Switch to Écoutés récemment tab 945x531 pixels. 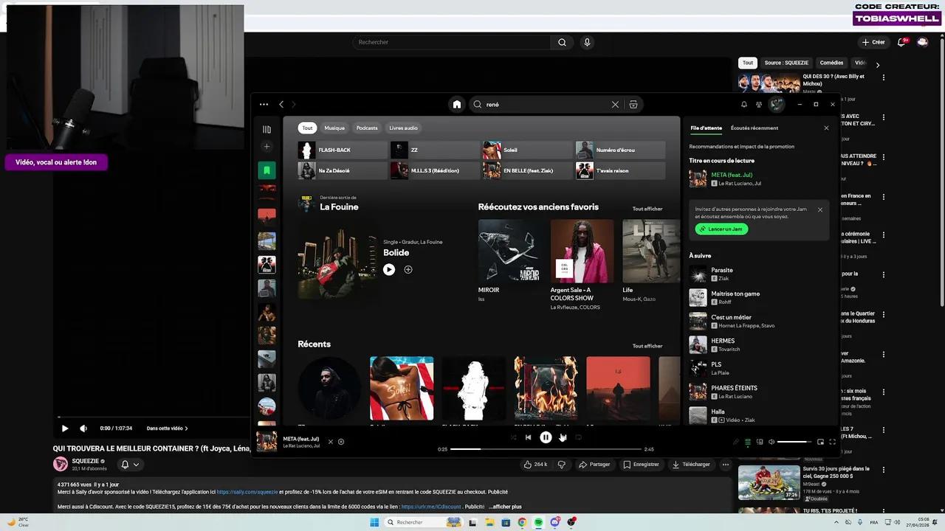pos(755,128)
